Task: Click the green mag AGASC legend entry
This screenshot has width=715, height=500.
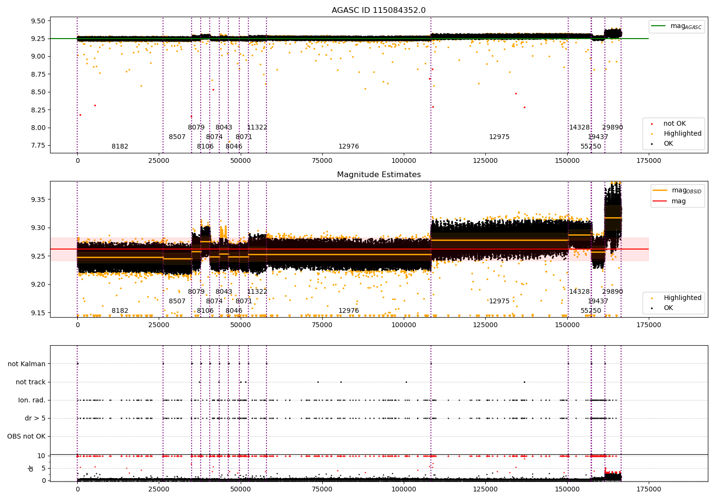Action: (677, 26)
